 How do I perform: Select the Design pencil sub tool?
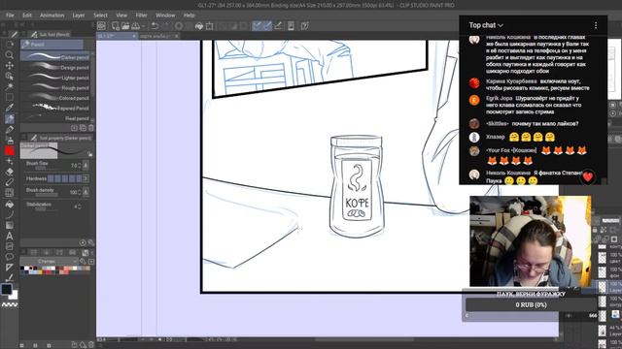pos(55,67)
